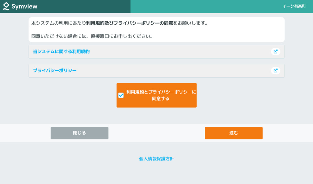Open the 個人情報保護方針 link
313x184 pixels.
click(156, 159)
